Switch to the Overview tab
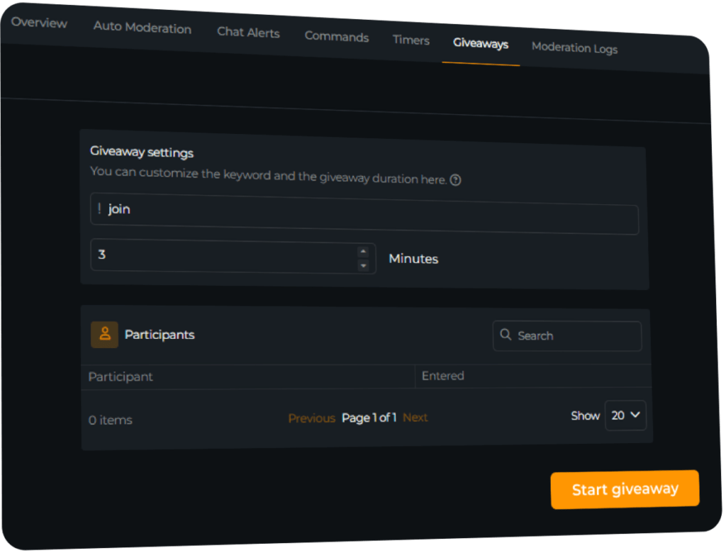 coord(39,23)
